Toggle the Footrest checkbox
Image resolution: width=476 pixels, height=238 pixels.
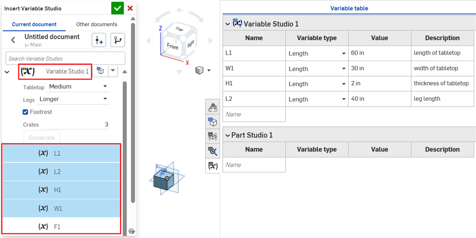point(26,112)
